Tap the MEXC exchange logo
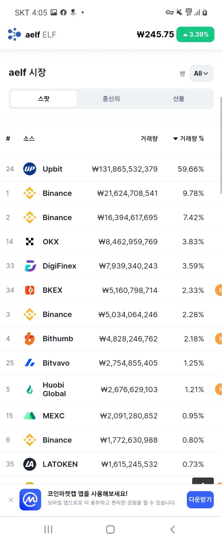222x542 pixels. [x=30, y=416]
